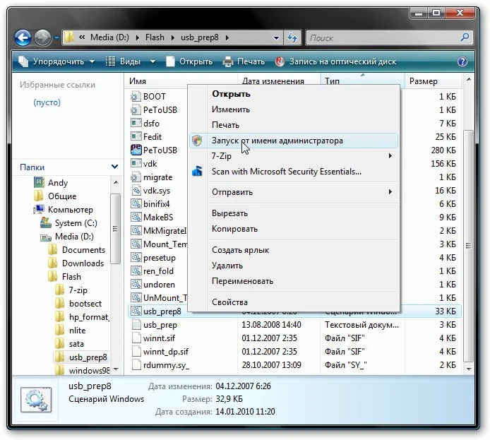This screenshot has height=440, width=490.
Task: Select the BOOT file icon
Action: coord(136,96)
